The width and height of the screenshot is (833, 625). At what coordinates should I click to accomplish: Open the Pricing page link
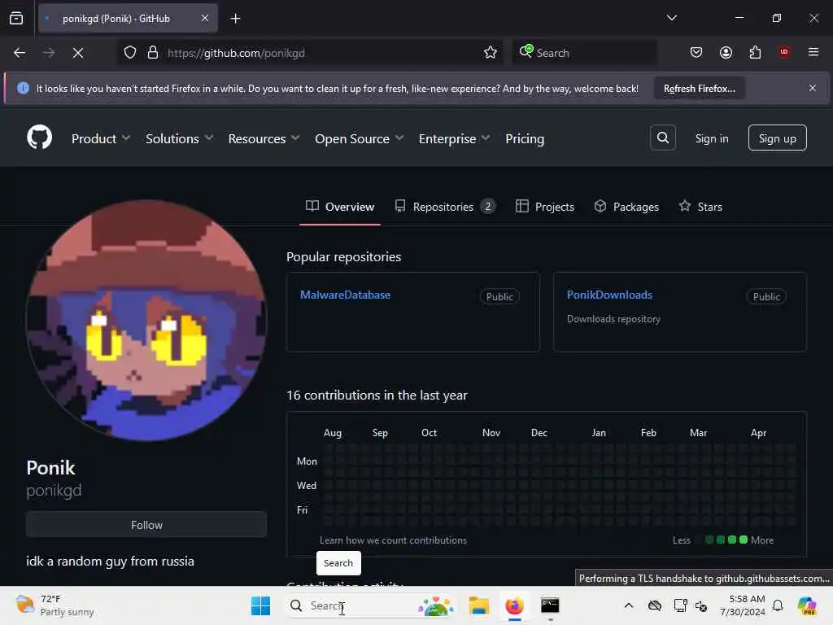coord(525,138)
